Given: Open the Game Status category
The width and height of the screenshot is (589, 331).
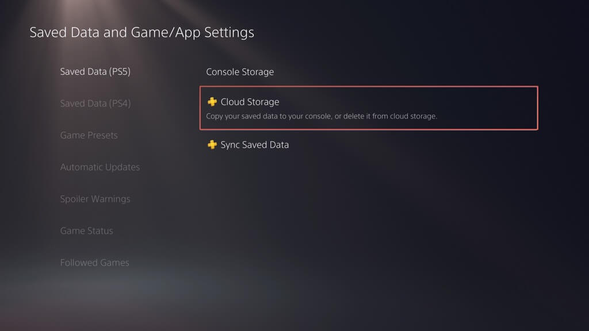Looking at the screenshot, I should tap(86, 231).
